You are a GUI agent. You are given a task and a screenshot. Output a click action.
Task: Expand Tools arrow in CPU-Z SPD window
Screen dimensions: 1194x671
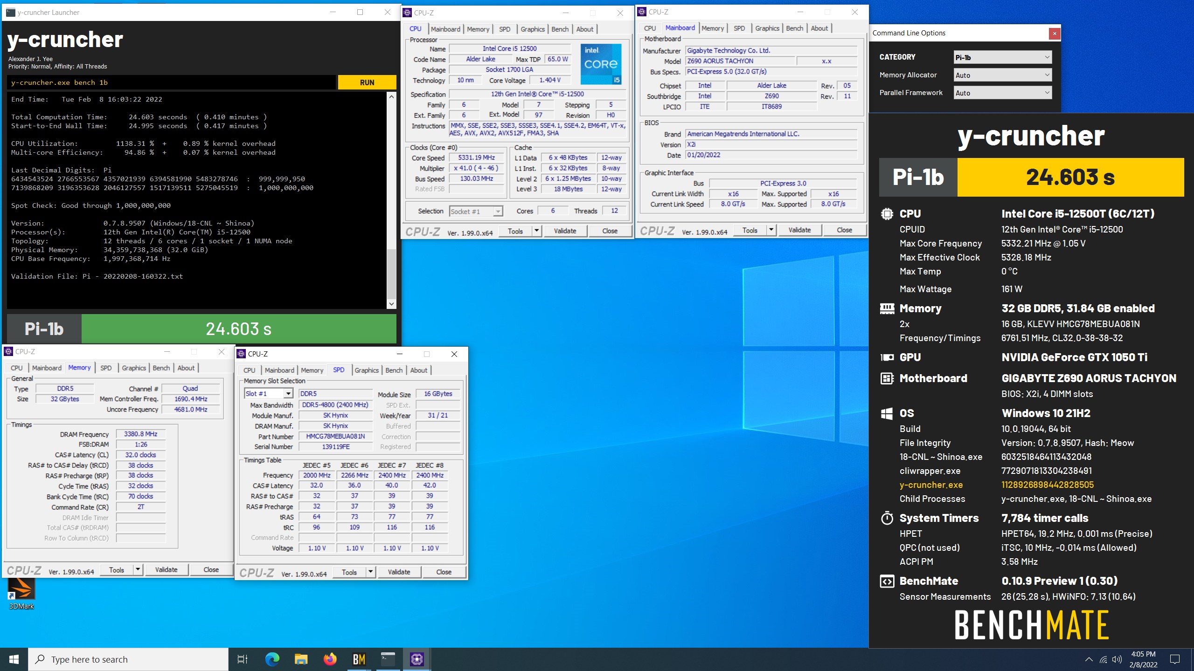(370, 572)
